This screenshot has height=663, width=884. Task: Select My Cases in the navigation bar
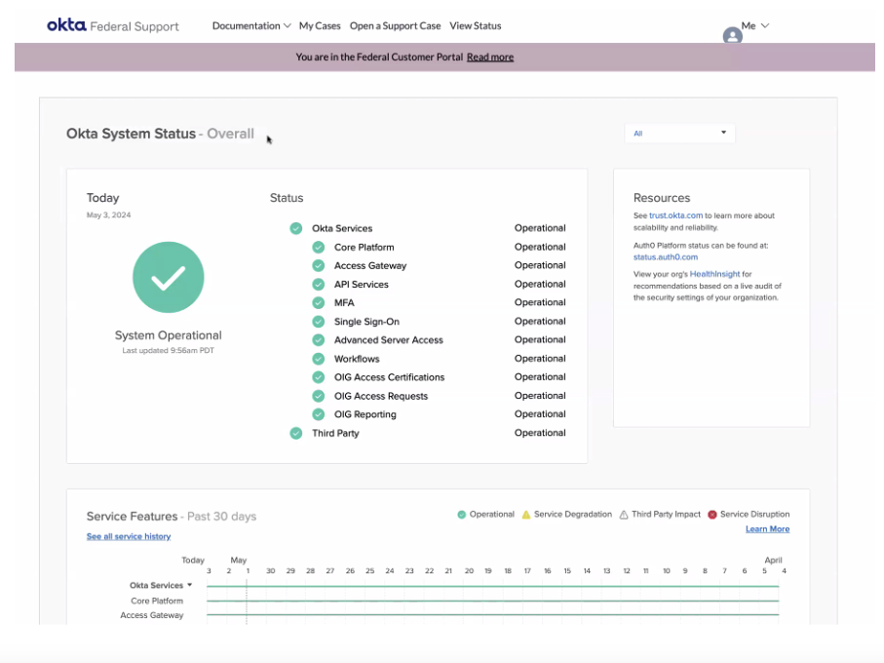(320, 25)
